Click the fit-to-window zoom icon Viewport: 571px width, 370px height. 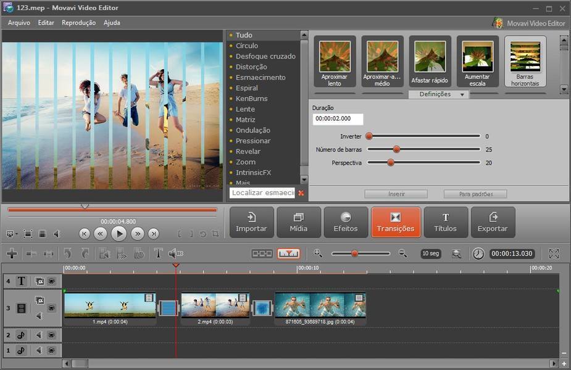[456, 253]
